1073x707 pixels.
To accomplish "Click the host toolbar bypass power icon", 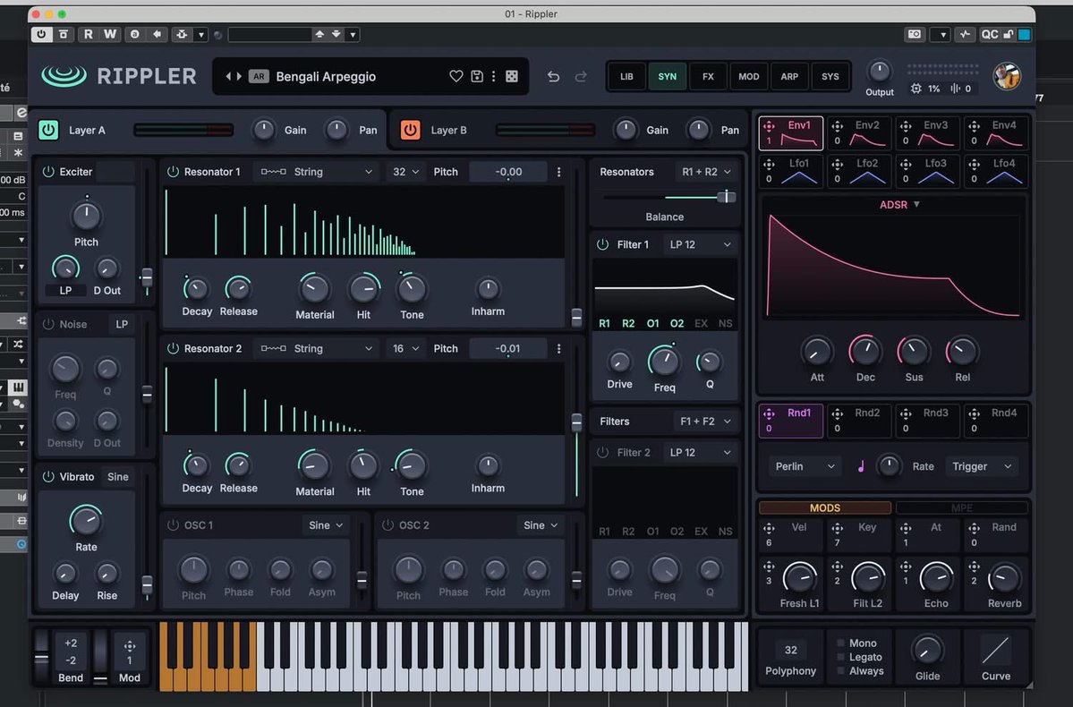I will point(42,34).
